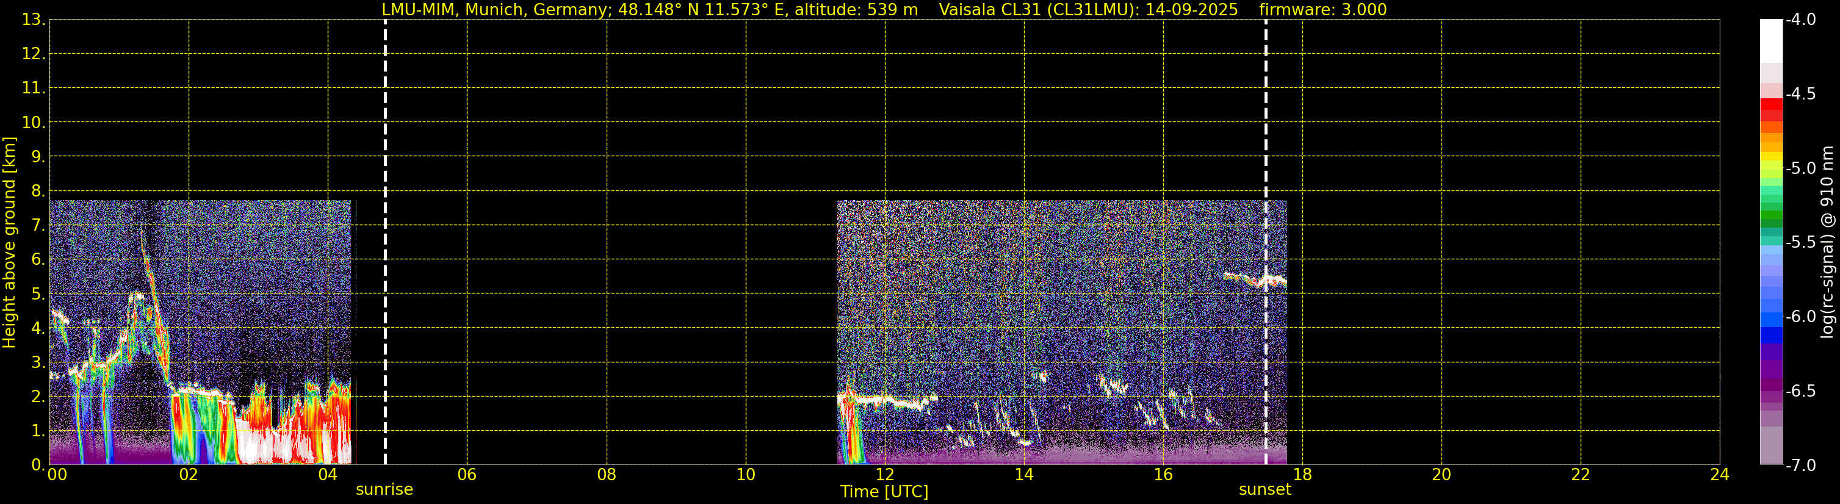Click the time axis tick label 20

point(1441,475)
